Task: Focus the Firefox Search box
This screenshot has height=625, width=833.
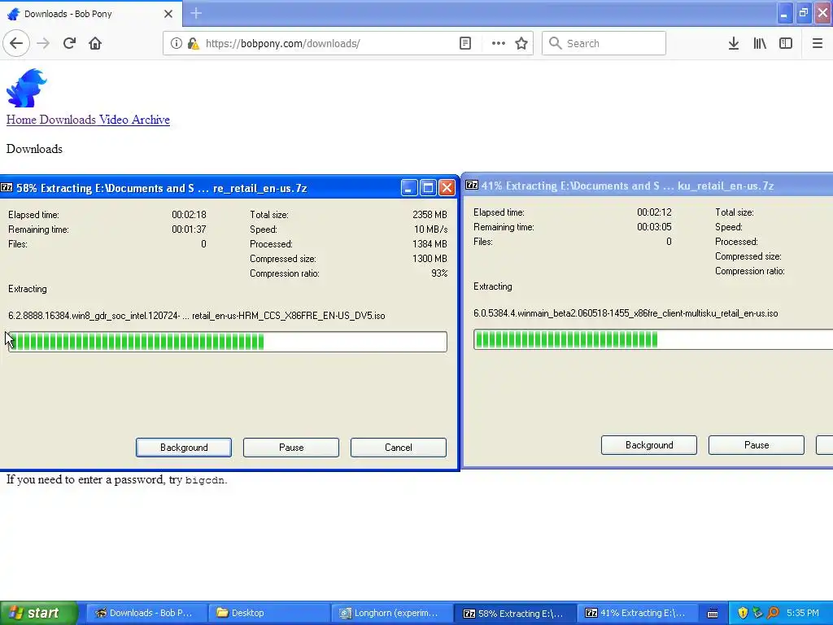Action: [604, 43]
